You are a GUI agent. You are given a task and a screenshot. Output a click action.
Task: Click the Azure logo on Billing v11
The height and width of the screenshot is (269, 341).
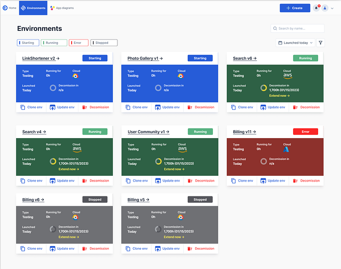coord(286,149)
